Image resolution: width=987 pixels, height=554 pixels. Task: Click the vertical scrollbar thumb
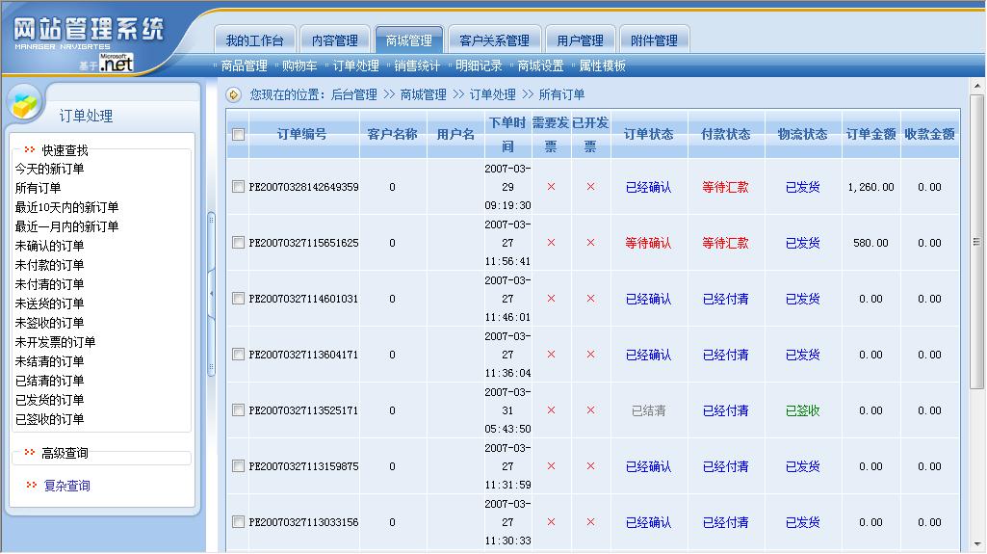976,241
